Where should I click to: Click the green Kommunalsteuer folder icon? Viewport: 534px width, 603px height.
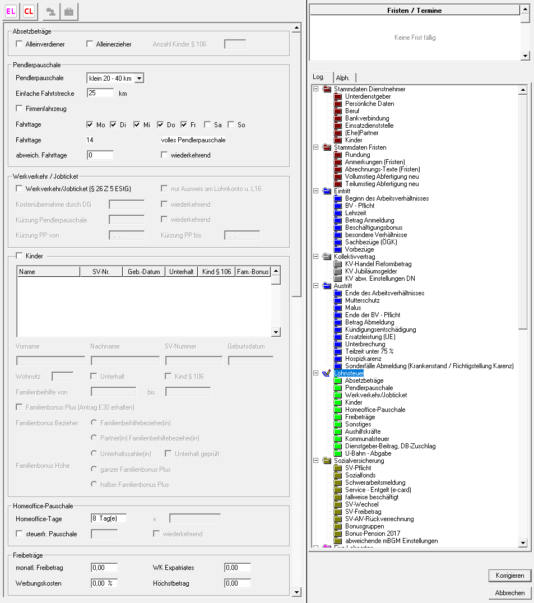click(x=338, y=439)
